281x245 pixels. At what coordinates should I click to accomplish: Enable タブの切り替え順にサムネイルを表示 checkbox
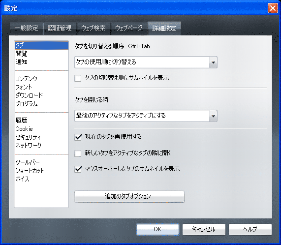point(78,78)
